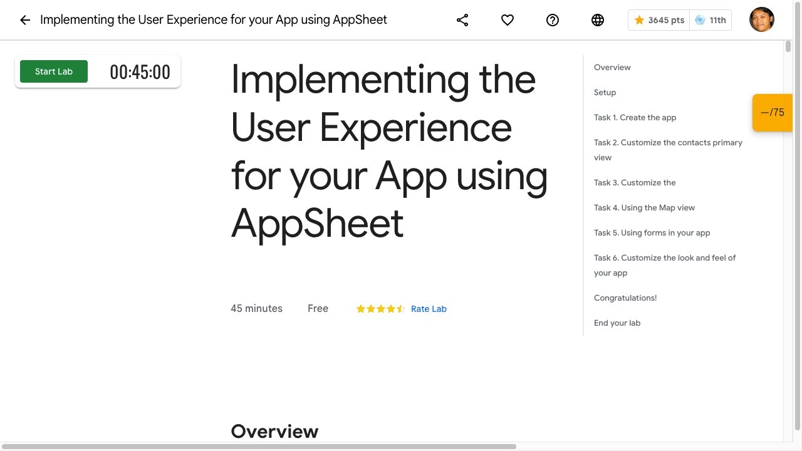Open help via question mark icon
This screenshot has width=802, height=451.
[x=553, y=20]
